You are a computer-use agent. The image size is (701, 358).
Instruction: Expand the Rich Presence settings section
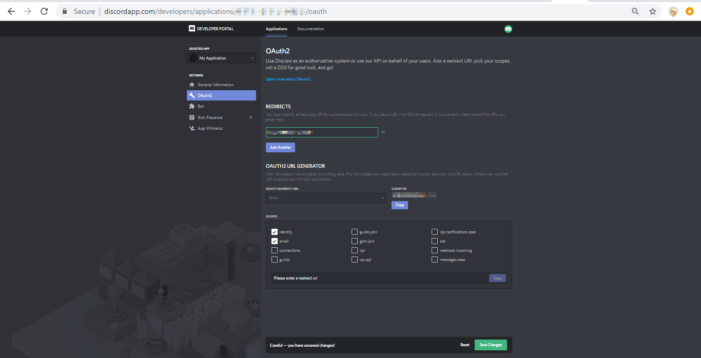tap(221, 117)
